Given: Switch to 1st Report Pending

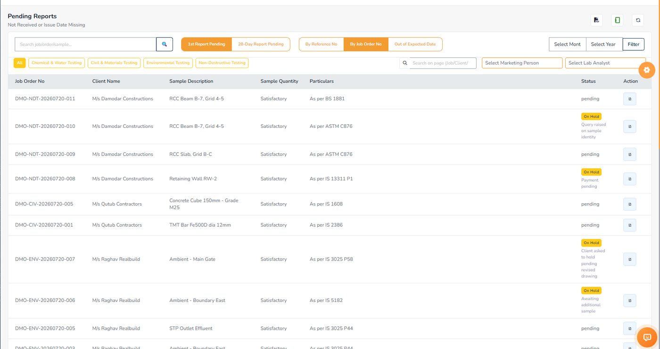Looking at the screenshot, I should [206, 44].
